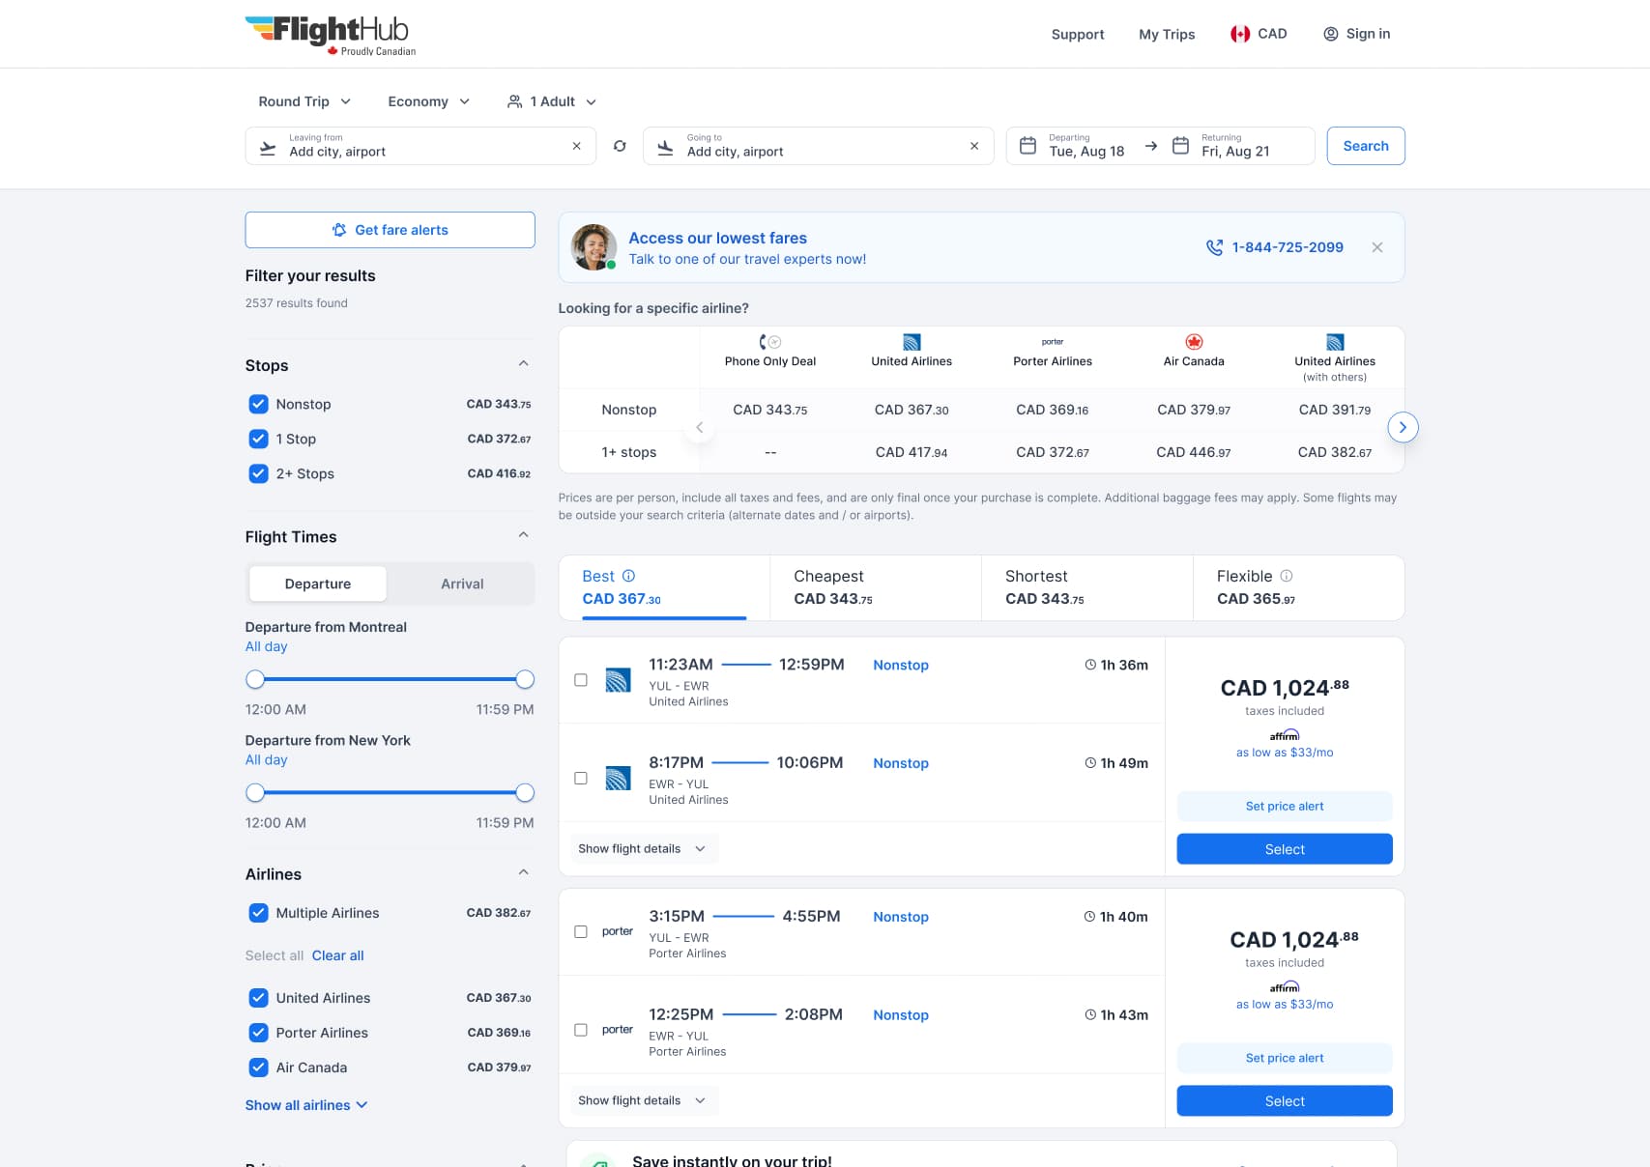Viewport: 1650px width, 1167px height.
Task: Tick the checkbox for the 11:23AM YUL-EWR flight
Action: click(581, 680)
